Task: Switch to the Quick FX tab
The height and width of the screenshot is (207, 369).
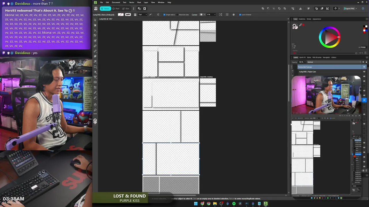Action: (302, 57)
